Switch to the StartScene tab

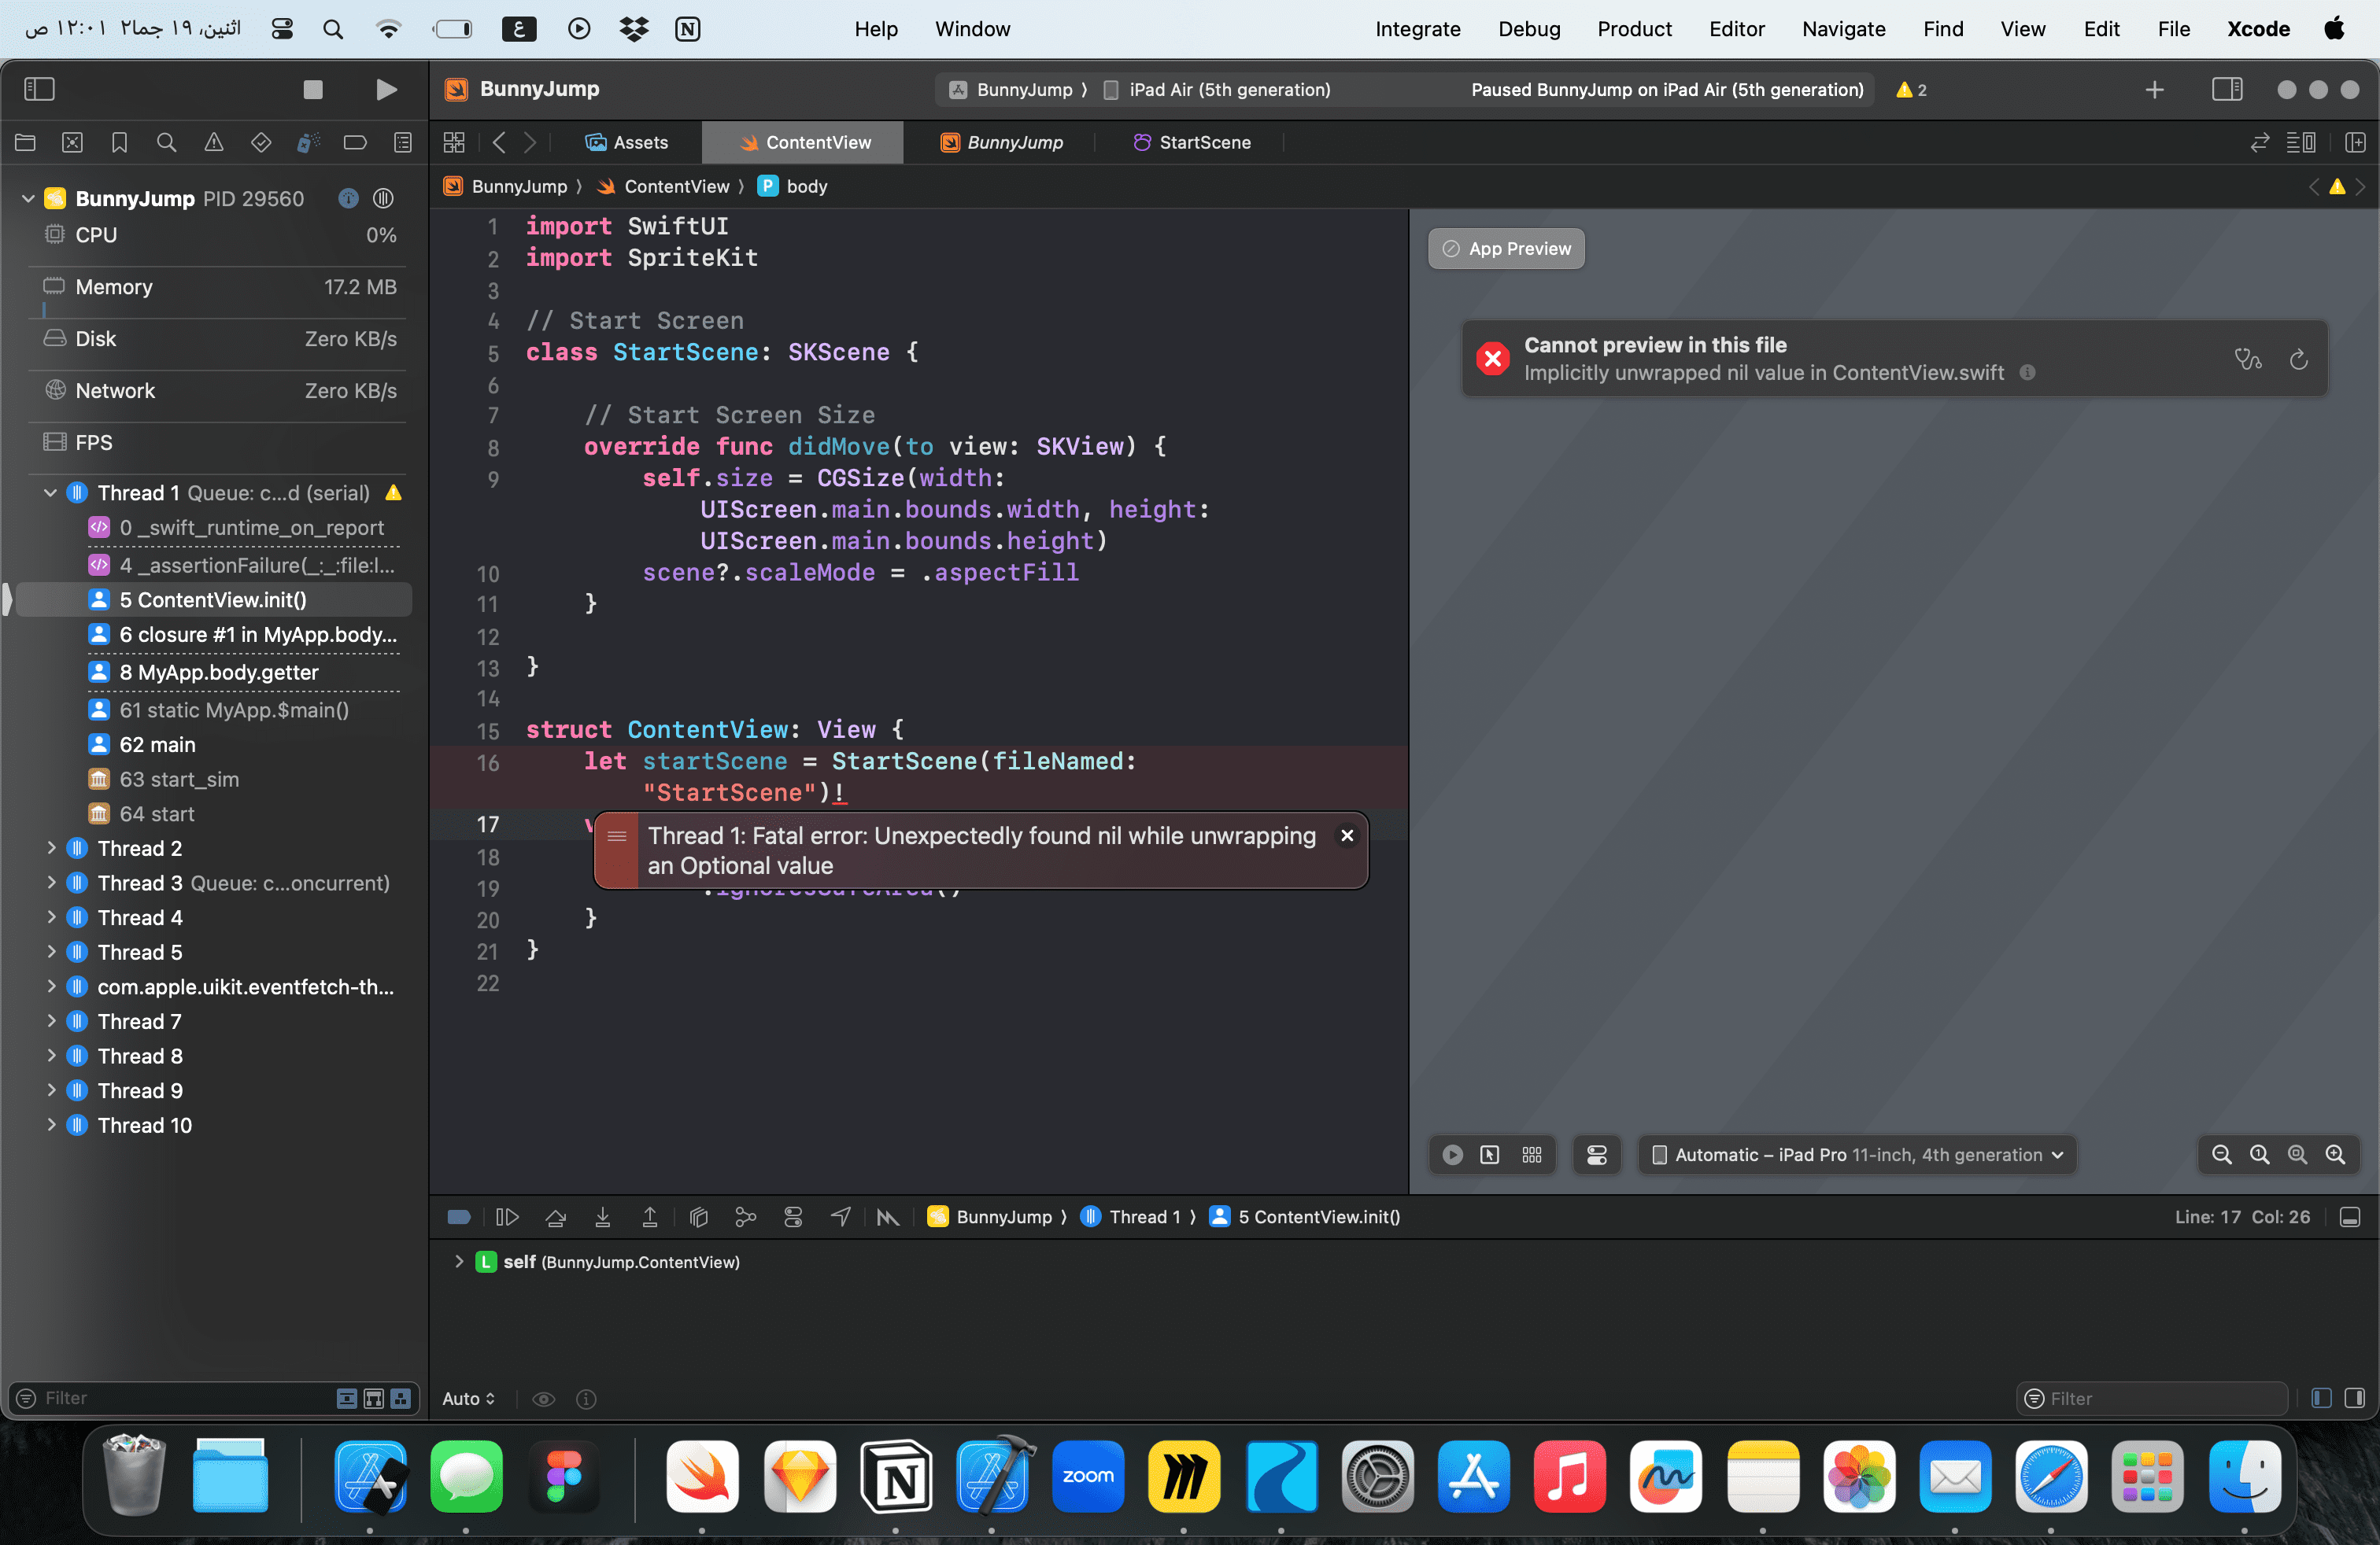(x=1191, y=142)
